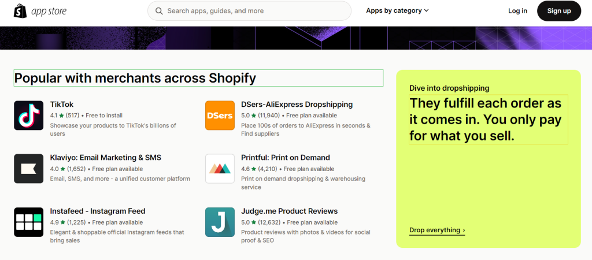Viewport: 592px width, 260px height.
Task: Click Instafeed - Instagram Feed title
Action: pos(97,211)
